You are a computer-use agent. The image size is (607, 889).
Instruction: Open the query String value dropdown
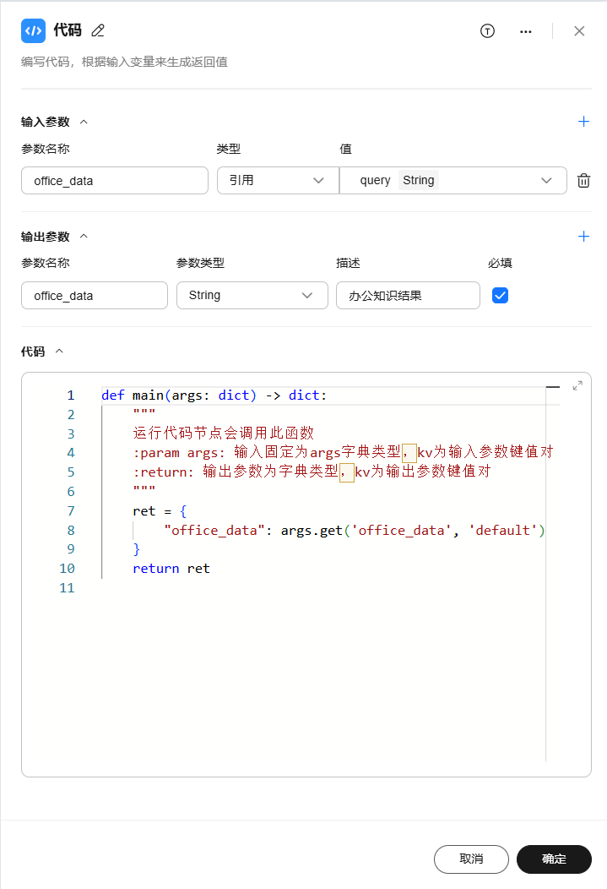pyautogui.click(x=453, y=180)
